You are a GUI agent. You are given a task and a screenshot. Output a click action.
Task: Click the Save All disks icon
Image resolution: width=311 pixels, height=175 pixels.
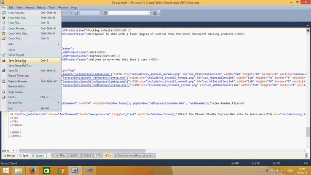pos(3,70)
